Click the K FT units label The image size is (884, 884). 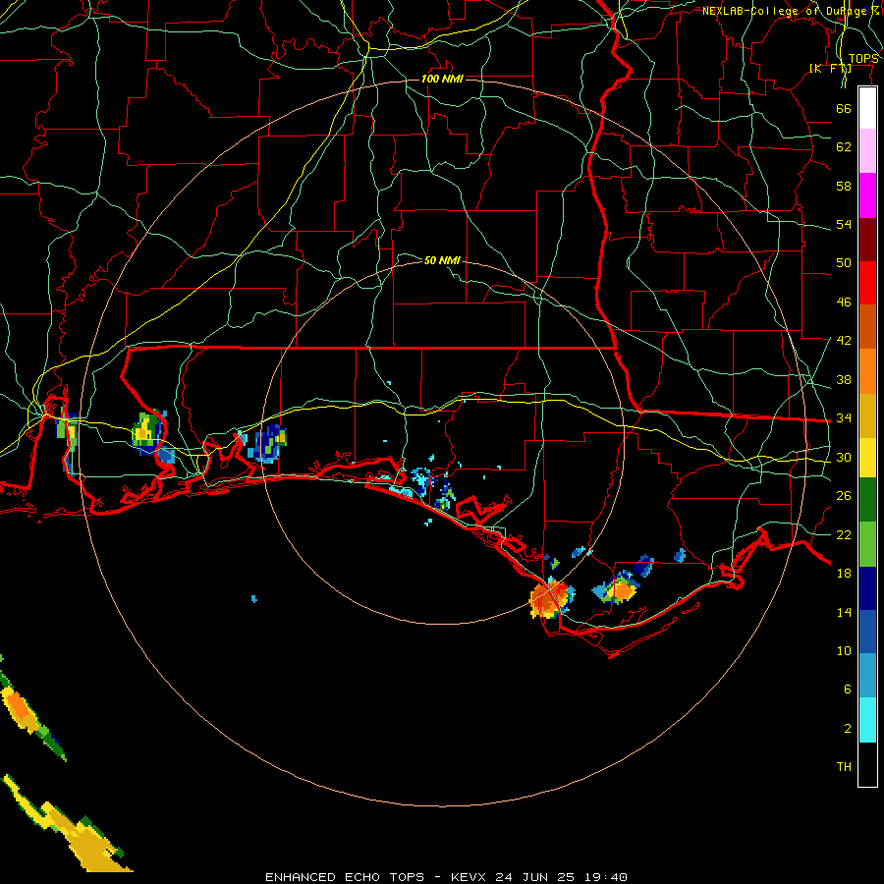[x=830, y=69]
